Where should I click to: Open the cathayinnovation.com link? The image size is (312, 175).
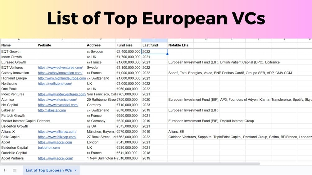coord(60,73)
